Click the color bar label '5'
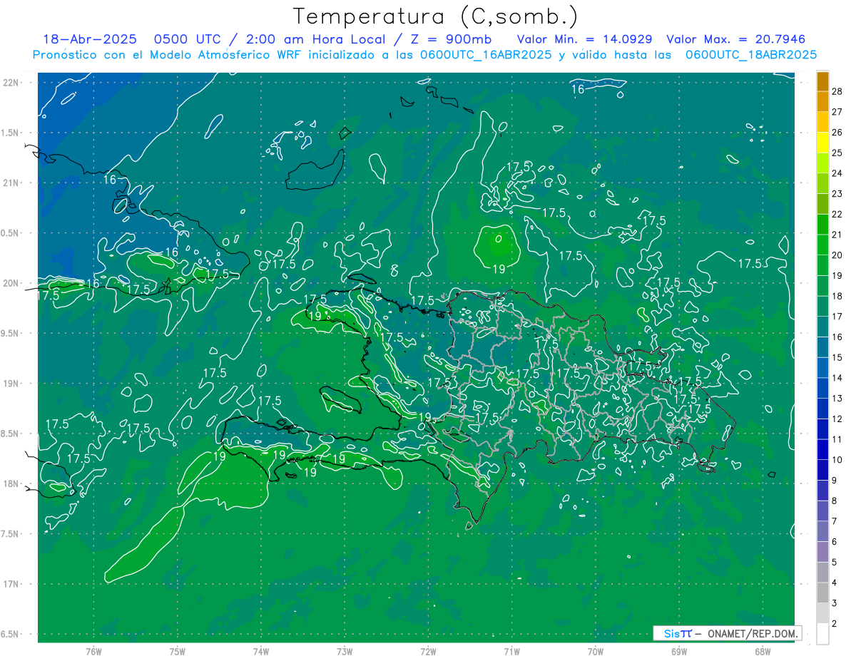The width and height of the screenshot is (856, 661). coord(835,563)
